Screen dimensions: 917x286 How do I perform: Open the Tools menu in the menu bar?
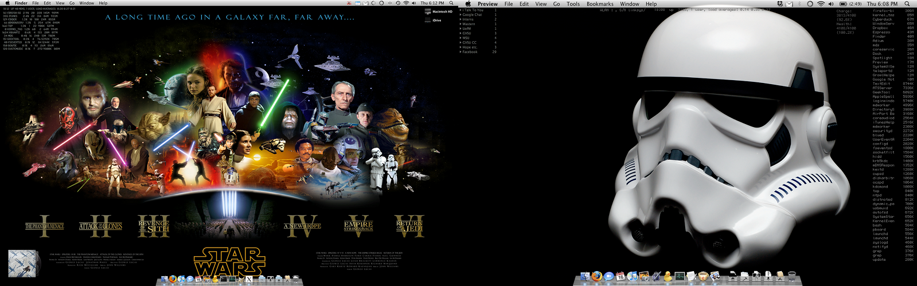[x=573, y=4]
